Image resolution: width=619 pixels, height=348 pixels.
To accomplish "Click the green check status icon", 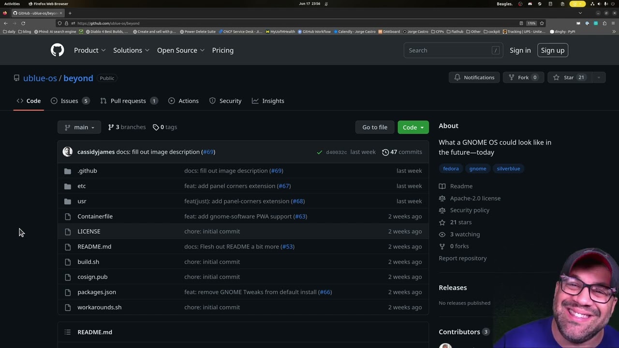I will tap(319, 152).
